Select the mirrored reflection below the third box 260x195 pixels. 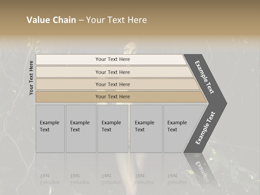[112, 179]
